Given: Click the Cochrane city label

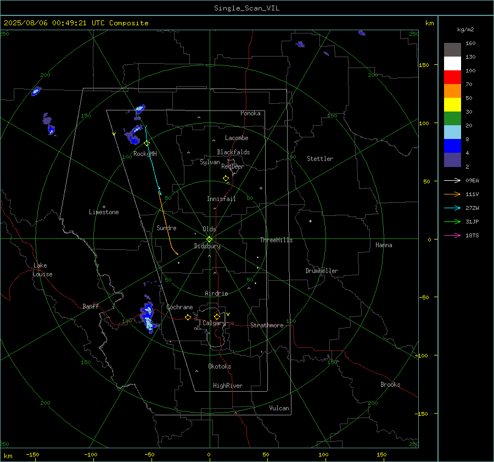Looking at the screenshot, I should 179,307.
